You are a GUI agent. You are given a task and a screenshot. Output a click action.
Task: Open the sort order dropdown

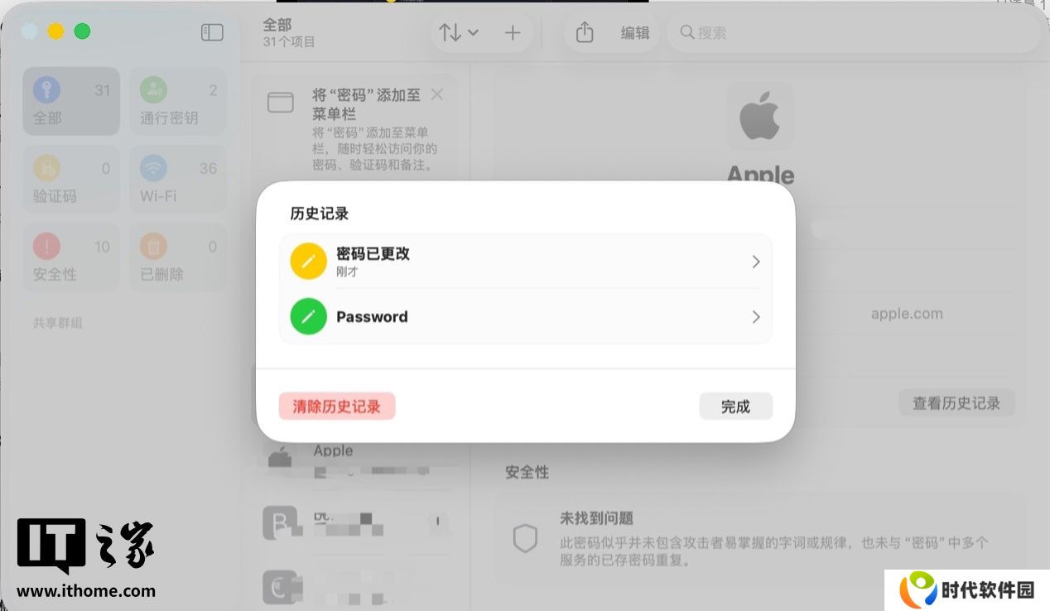pyautogui.click(x=459, y=32)
